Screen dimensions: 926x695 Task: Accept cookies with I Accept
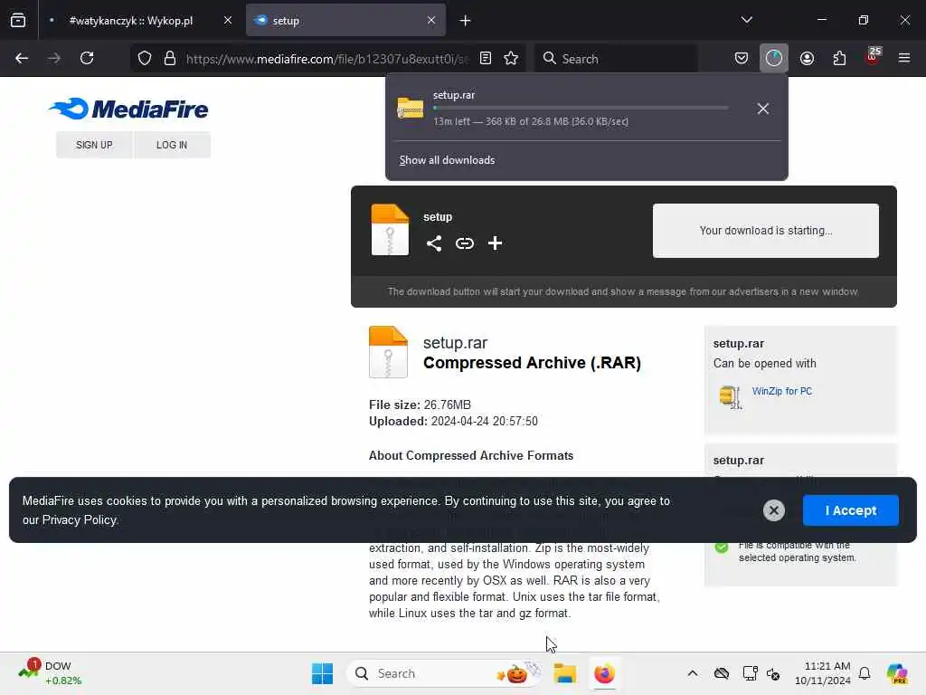pyautogui.click(x=850, y=510)
